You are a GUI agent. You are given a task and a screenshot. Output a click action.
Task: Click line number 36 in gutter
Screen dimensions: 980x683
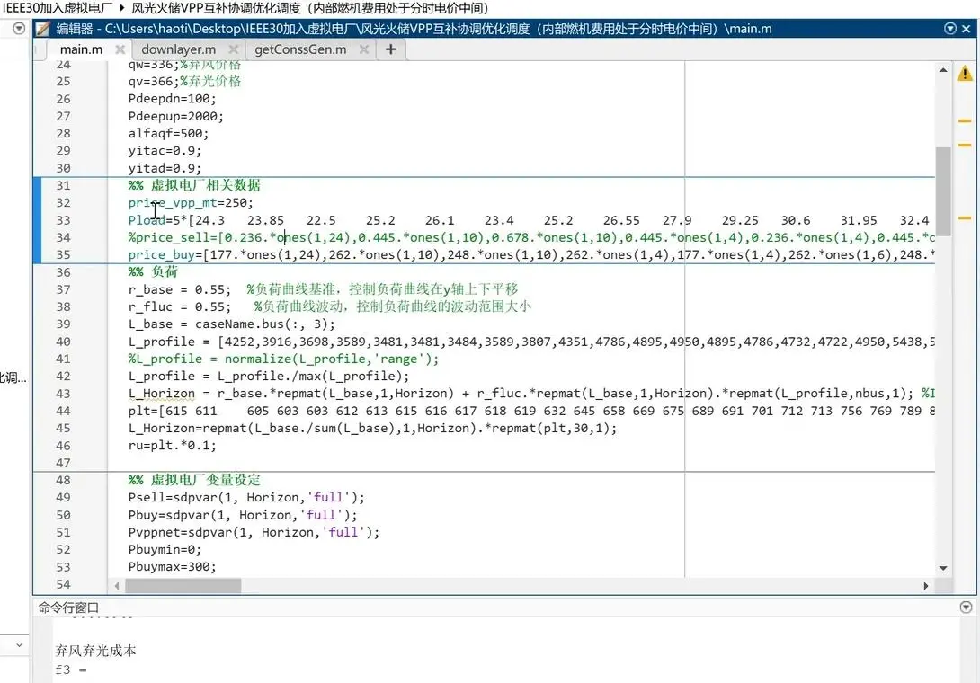click(63, 271)
